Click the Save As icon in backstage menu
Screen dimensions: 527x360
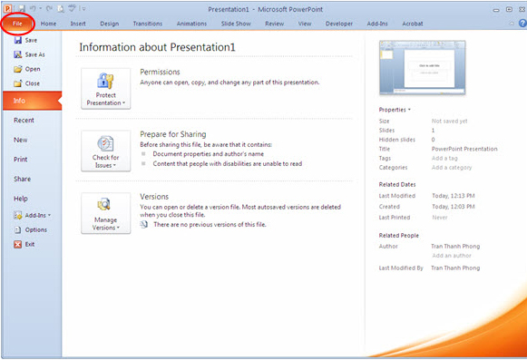(x=18, y=54)
